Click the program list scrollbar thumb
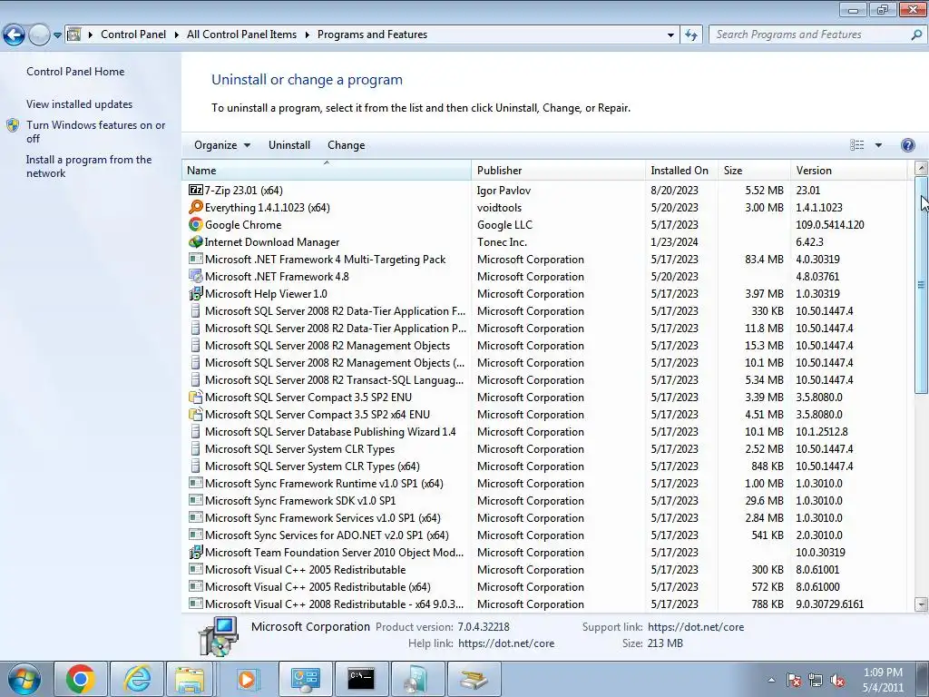 (x=921, y=284)
